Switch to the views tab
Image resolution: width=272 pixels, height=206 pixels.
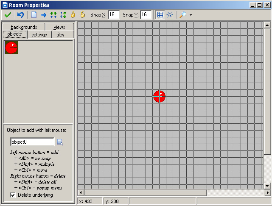pyautogui.click(x=59, y=27)
